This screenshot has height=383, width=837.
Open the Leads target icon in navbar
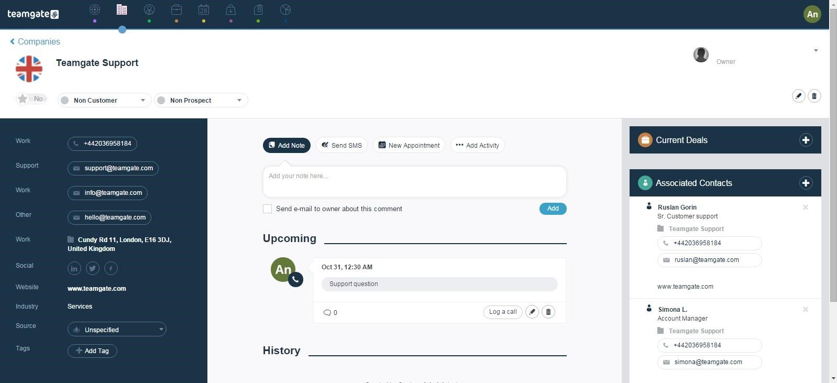click(95, 9)
